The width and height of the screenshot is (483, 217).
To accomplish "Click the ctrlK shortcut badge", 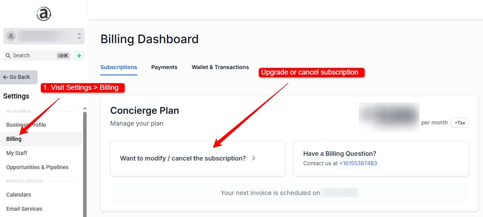I will (x=63, y=56).
